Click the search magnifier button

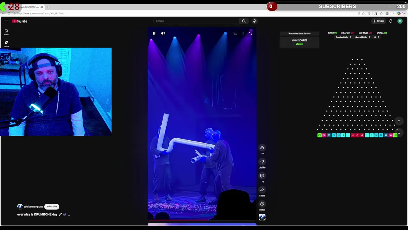244,21
